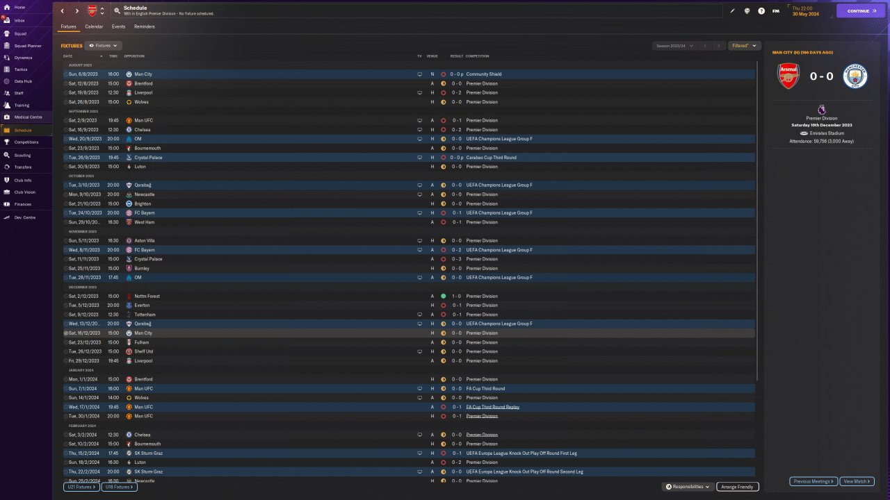The width and height of the screenshot is (890, 500).
Task: Open the Dynamics section
Action: (23, 58)
